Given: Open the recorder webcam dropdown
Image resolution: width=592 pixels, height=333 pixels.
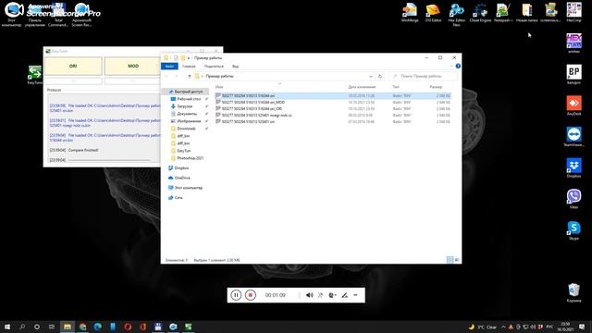Looking at the screenshot, I should click(x=333, y=295).
